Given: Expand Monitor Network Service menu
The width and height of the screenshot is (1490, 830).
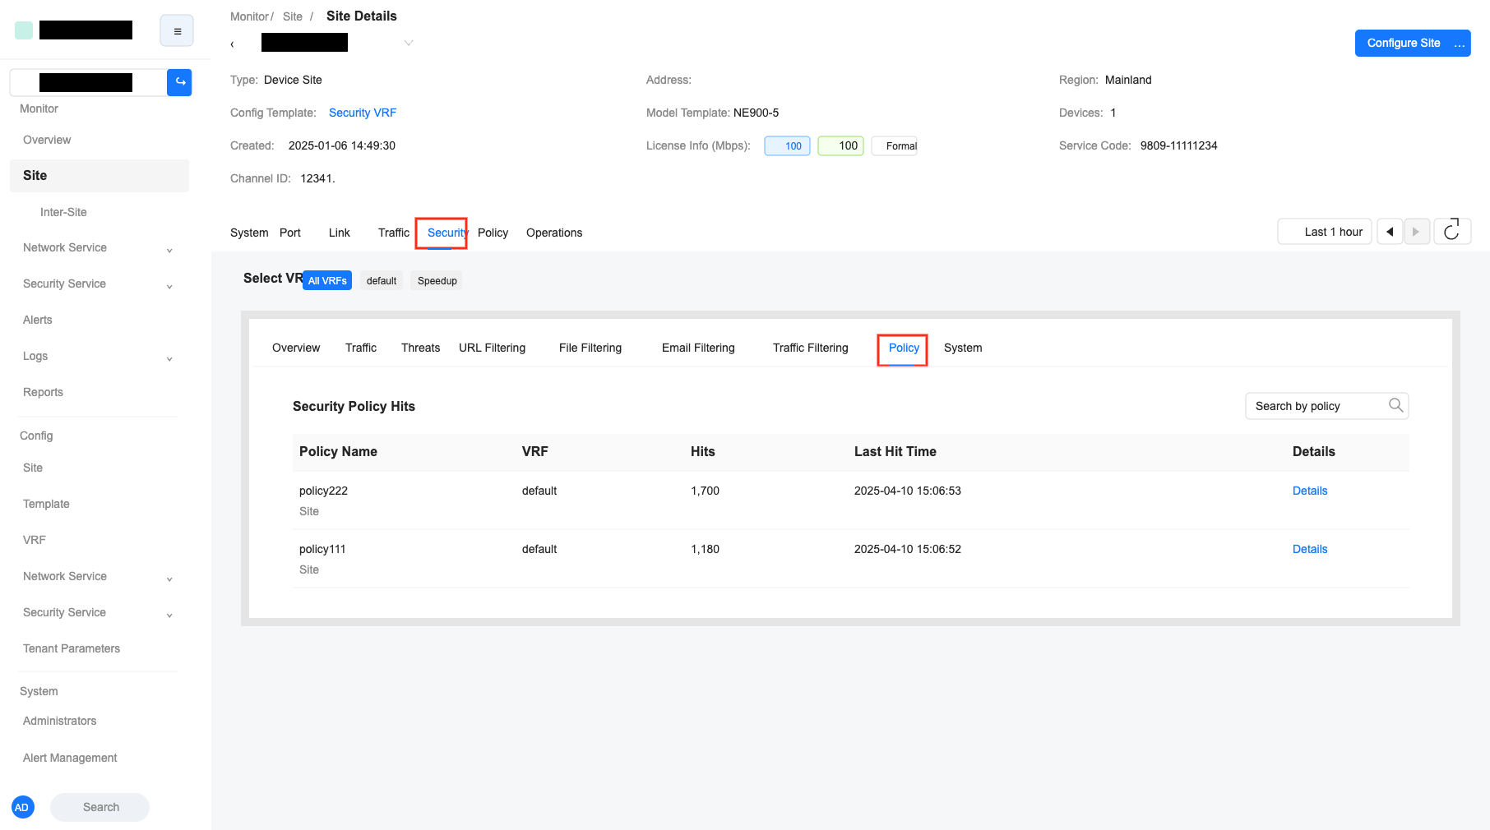Looking at the screenshot, I should click(99, 248).
